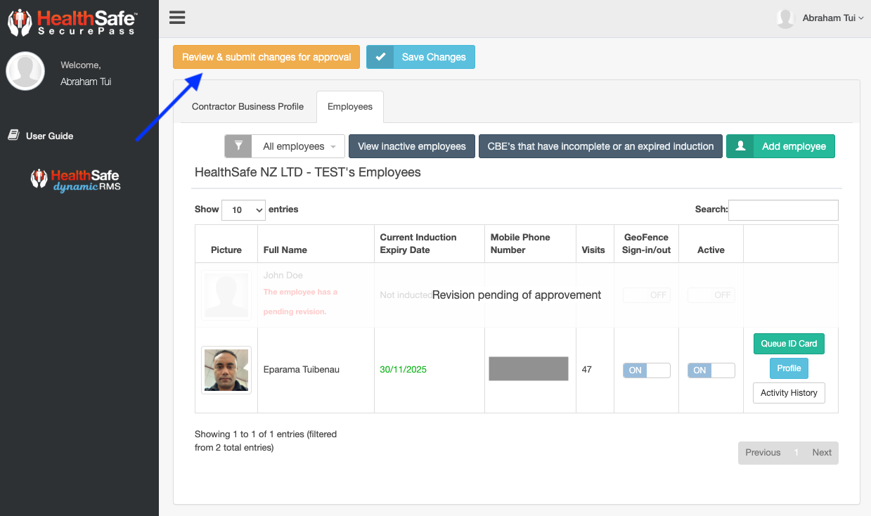Image resolution: width=871 pixels, height=516 pixels.
Task: Show CBE's with incomplete or expired induction
Action: pyautogui.click(x=600, y=146)
